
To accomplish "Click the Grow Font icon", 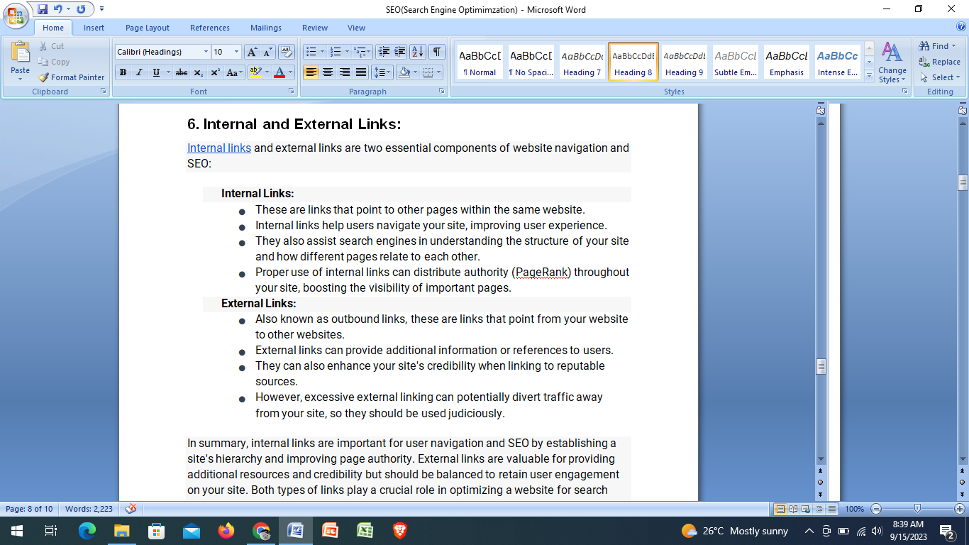I will 252,52.
